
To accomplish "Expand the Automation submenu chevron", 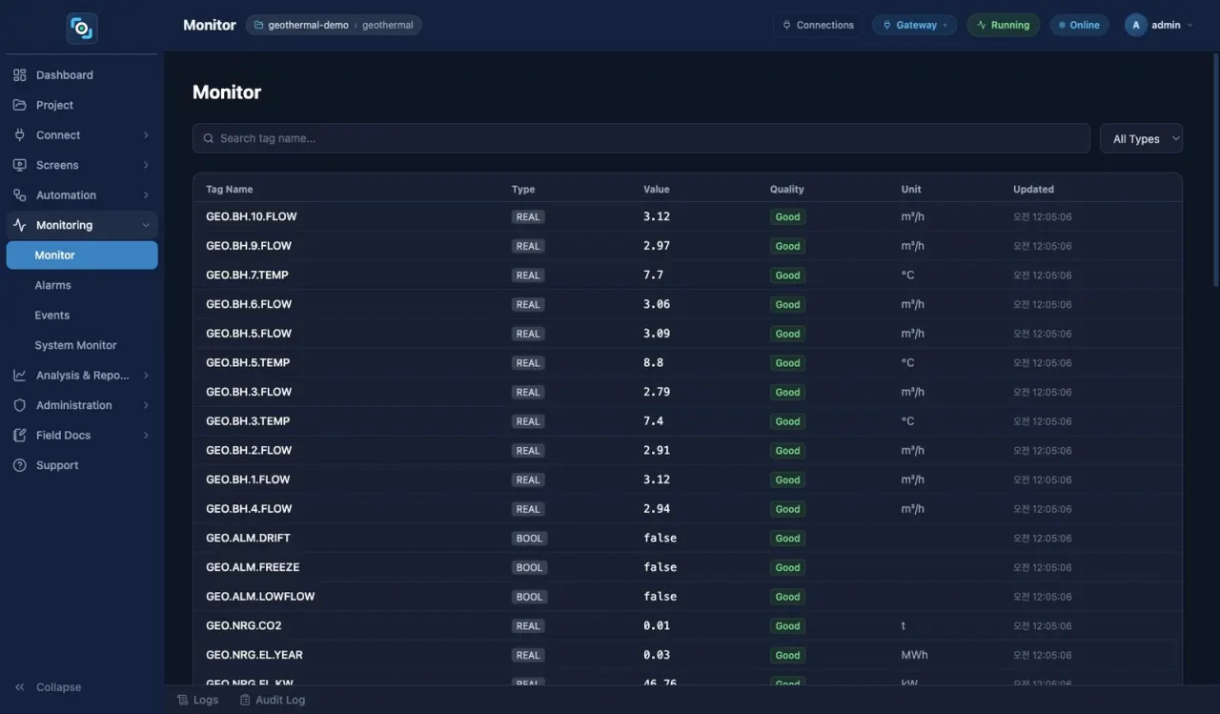I will tap(146, 195).
